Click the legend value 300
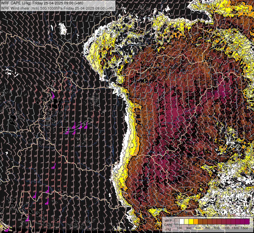 click(189, 228)
